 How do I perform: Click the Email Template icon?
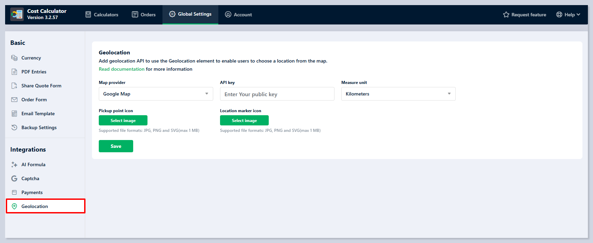coord(14,114)
